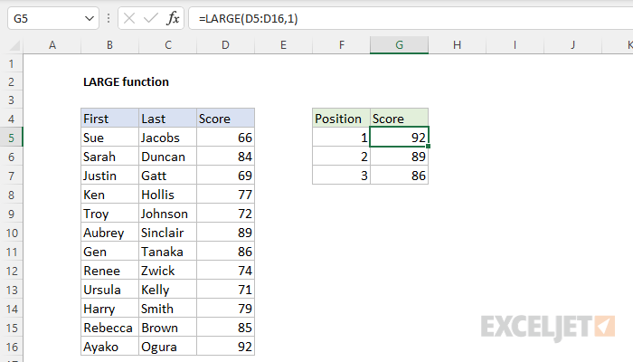Select the cell containing 'Renee'
Screen dimensions: 633x362
[109, 271]
